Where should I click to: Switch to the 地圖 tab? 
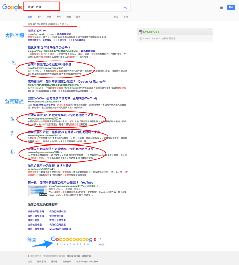click(69, 17)
